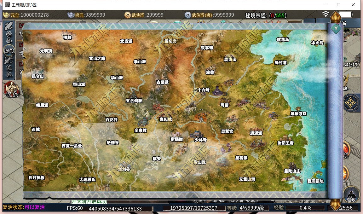Image resolution: width=363 pixels, height=214 pixels.
Task: Click the 秘境杀怪 kill counter
Action: [x=266, y=15]
